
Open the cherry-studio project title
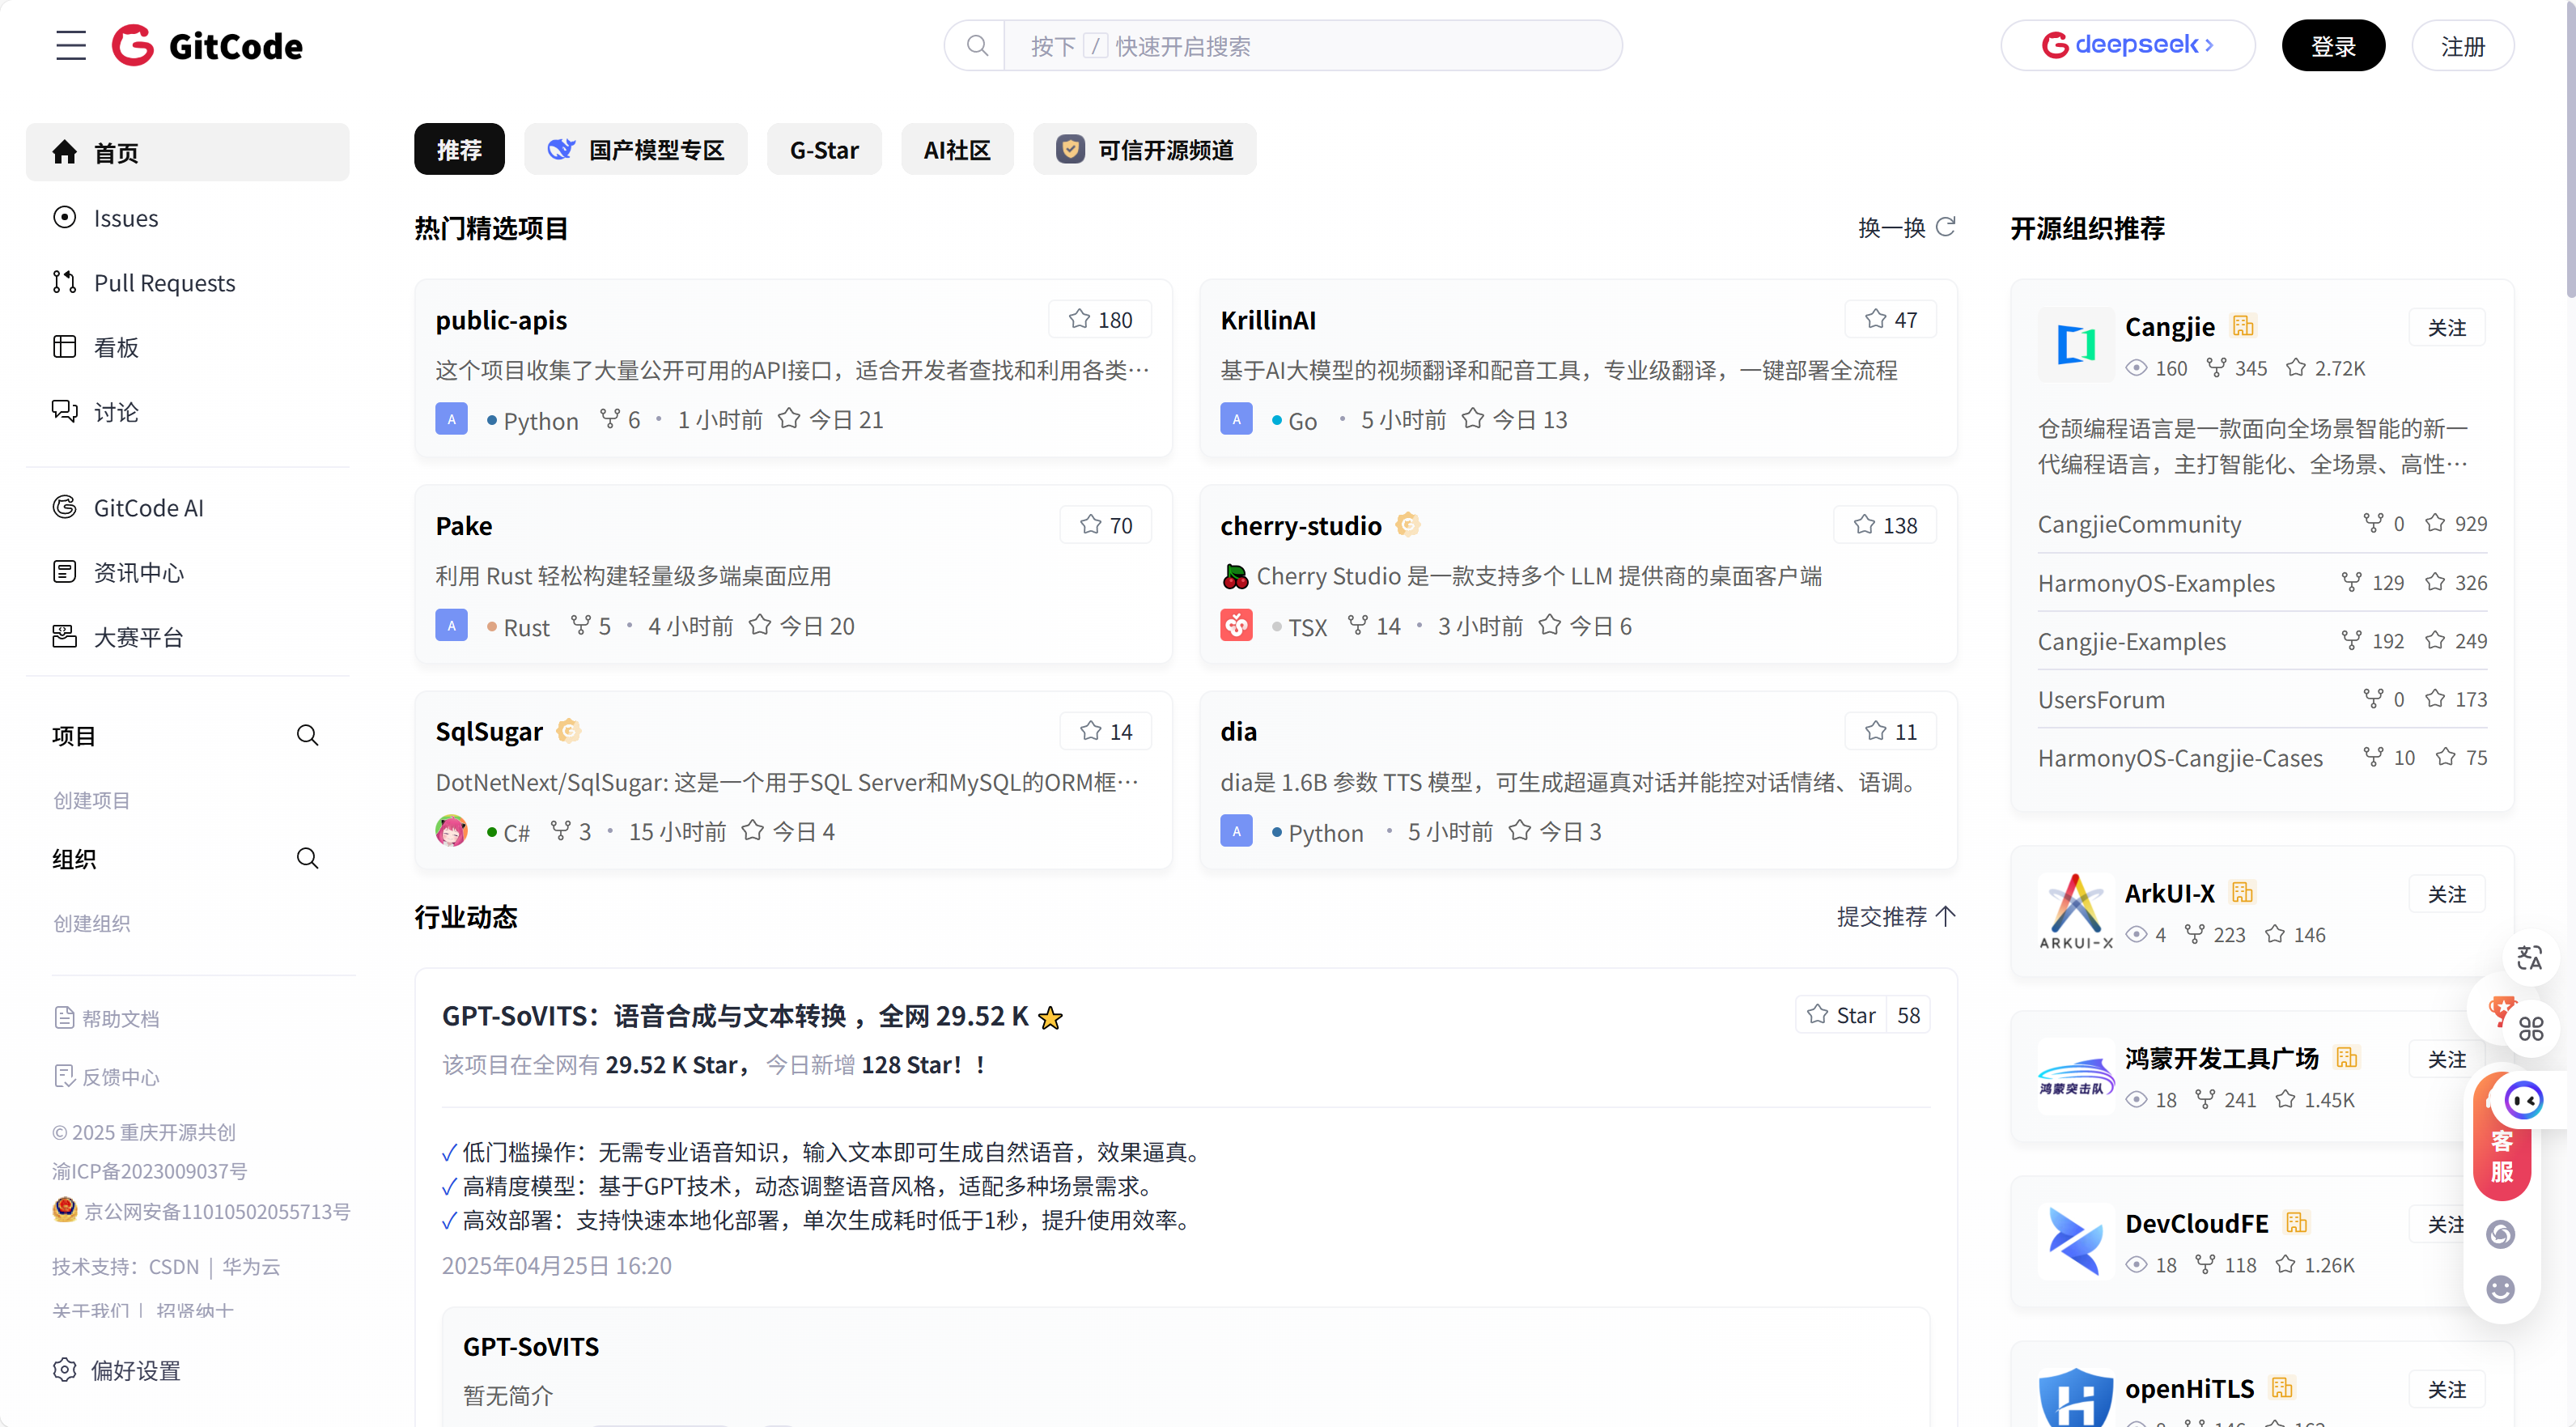point(1300,526)
